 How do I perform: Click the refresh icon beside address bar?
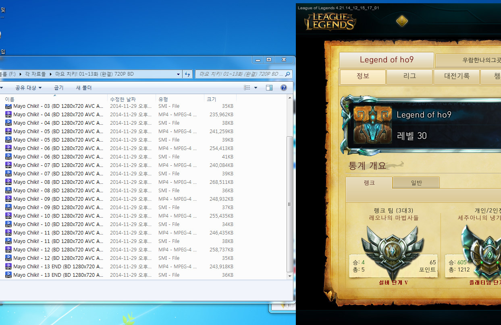click(x=187, y=74)
